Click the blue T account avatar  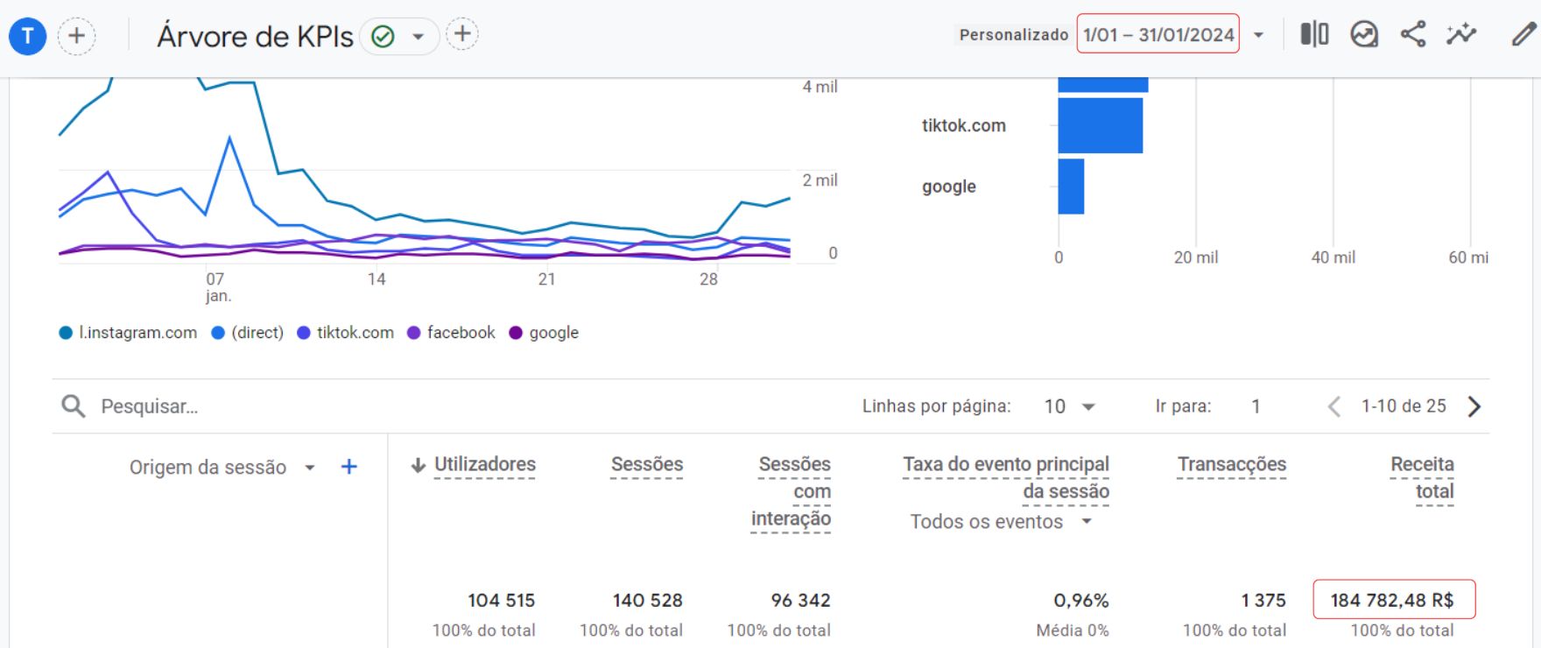[x=27, y=36]
